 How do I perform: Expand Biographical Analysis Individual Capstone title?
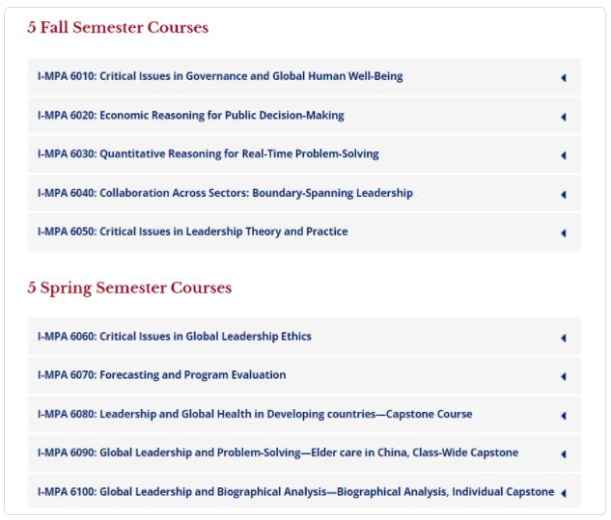[x=295, y=492]
